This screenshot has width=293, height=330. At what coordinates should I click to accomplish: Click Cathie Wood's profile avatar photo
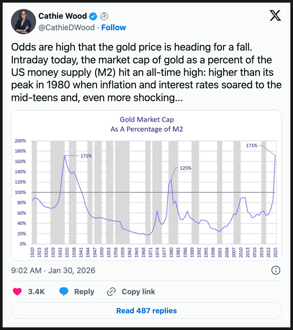(23, 22)
